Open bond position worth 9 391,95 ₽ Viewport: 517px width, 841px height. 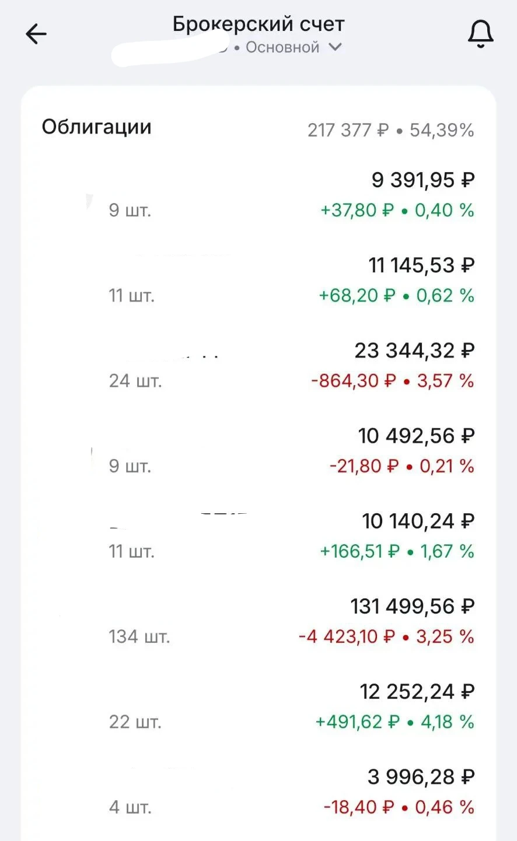tap(258, 194)
